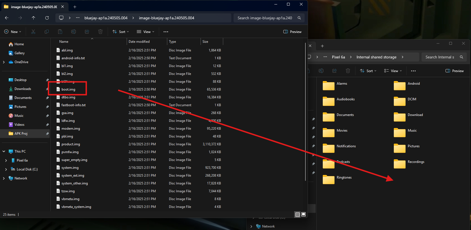Switch to details view icon in status bar
The image size is (471, 230).
pyautogui.click(x=298, y=214)
